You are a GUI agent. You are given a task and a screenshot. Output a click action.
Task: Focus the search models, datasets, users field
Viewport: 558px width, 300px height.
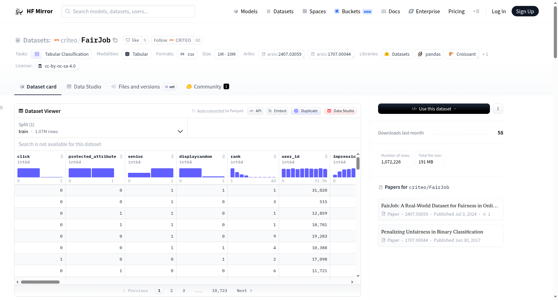[x=128, y=11]
